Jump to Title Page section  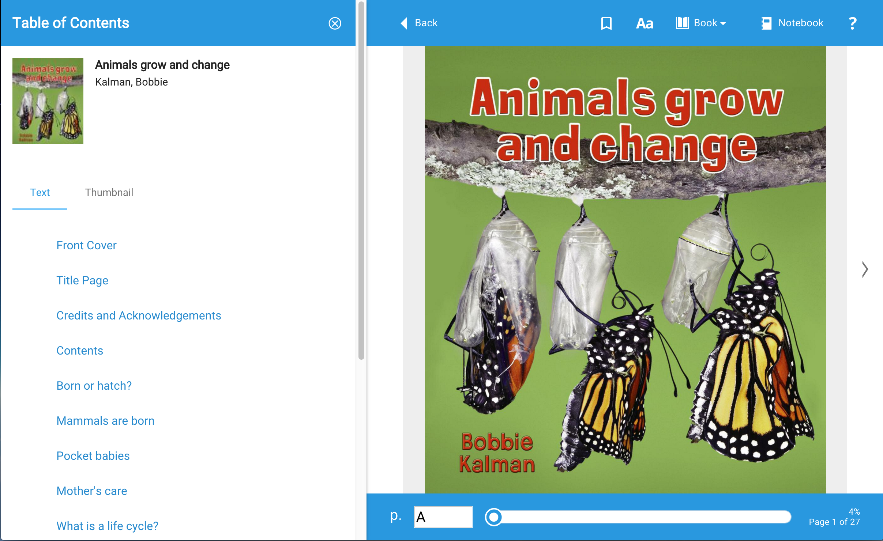(82, 280)
